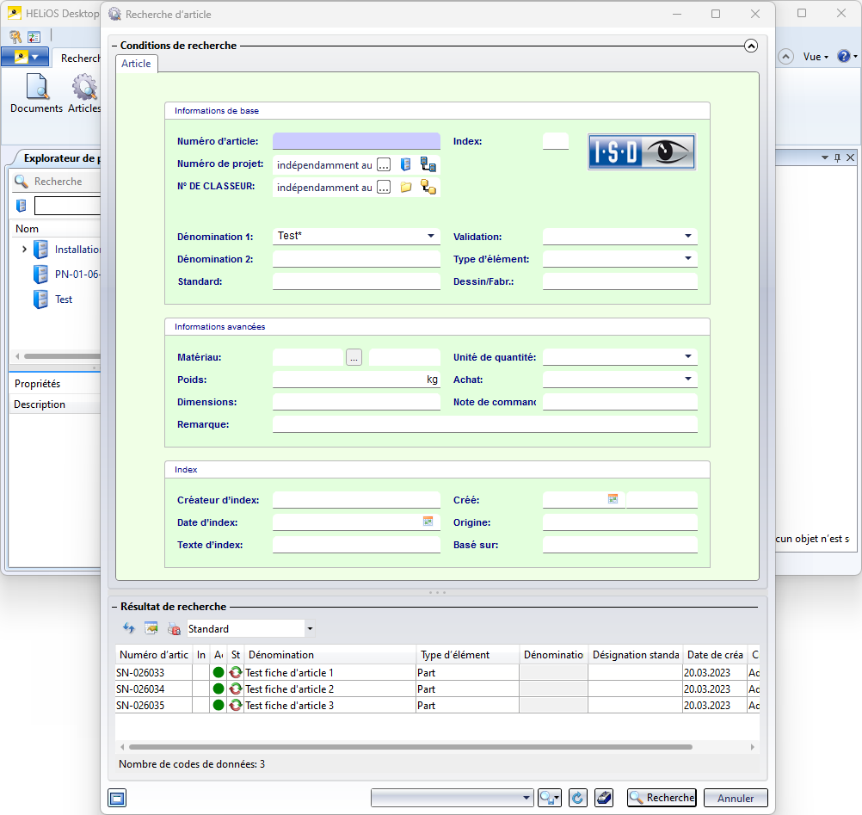Collapse the Conditions de recherche section
This screenshot has width=862, height=815.
(751, 46)
